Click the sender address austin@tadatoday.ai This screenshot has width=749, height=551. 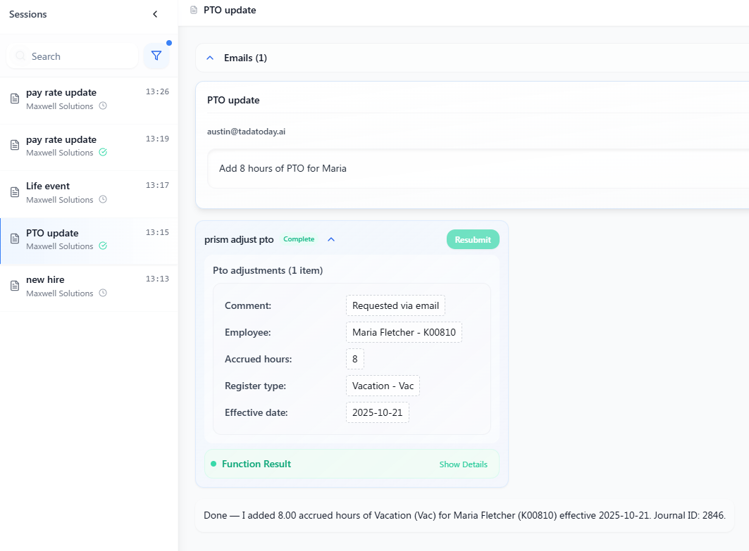(246, 132)
